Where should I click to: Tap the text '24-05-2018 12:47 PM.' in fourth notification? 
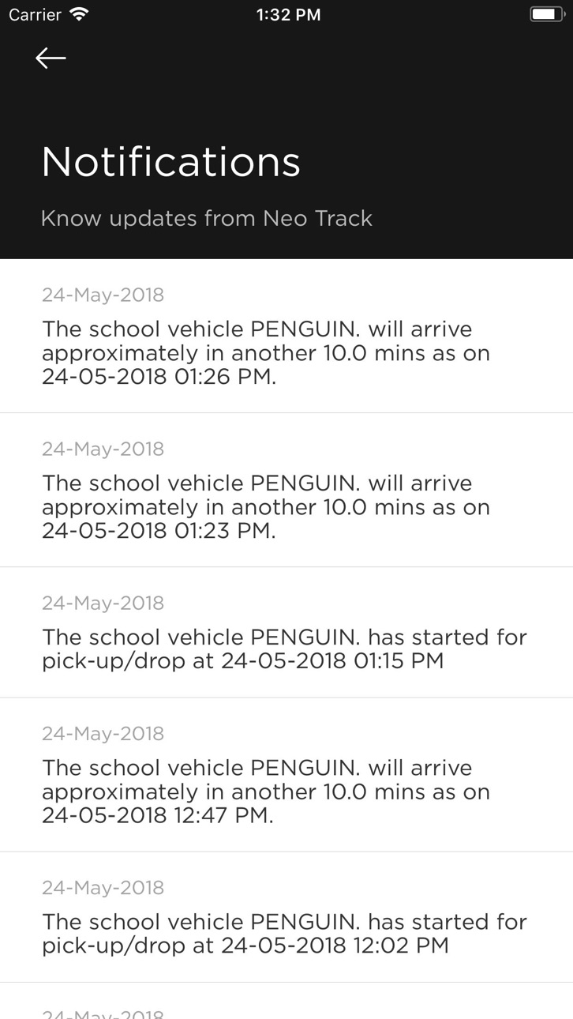(x=158, y=815)
